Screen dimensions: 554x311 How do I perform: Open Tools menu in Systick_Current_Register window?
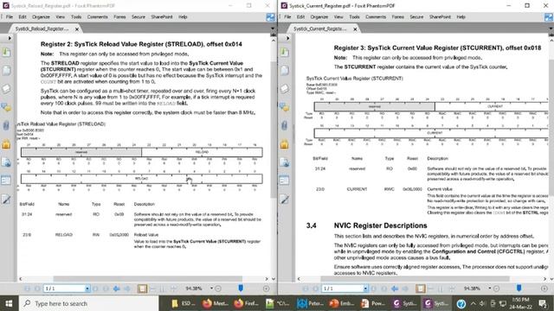354,17
